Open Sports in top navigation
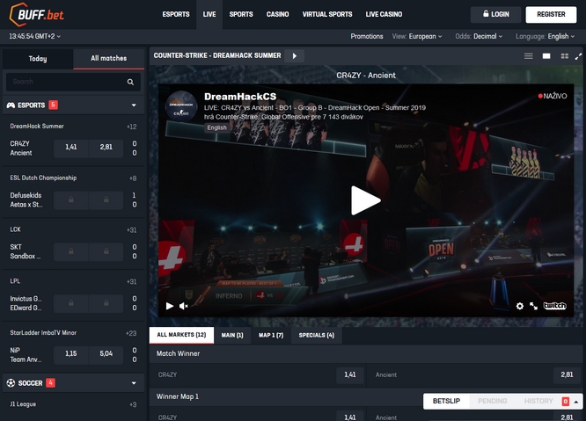The width and height of the screenshot is (586, 421). click(x=241, y=14)
